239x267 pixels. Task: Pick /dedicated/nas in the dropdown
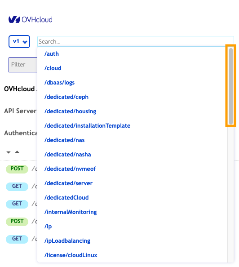(64, 140)
